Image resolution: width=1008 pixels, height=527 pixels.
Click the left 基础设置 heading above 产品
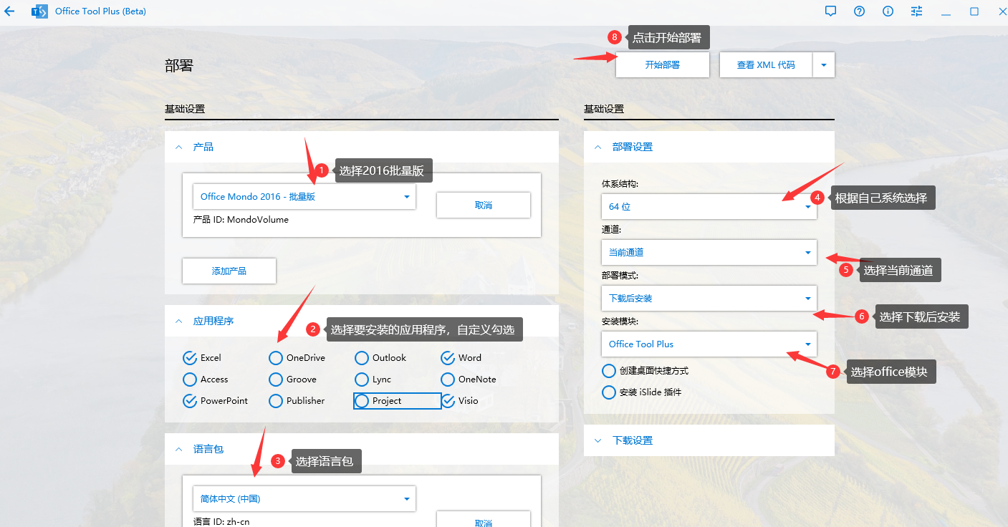(185, 109)
